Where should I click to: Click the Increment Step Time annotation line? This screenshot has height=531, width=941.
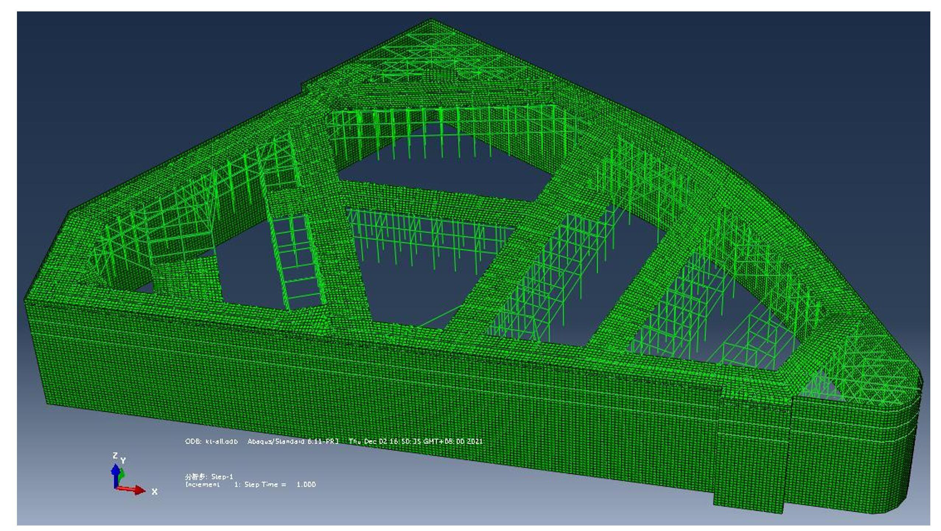coord(251,485)
